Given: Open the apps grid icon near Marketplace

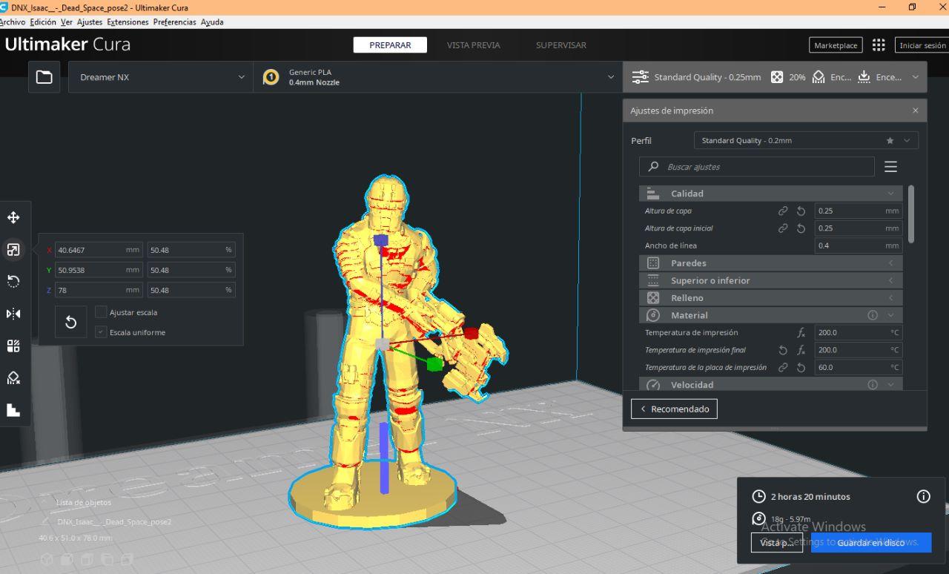Looking at the screenshot, I should (879, 45).
